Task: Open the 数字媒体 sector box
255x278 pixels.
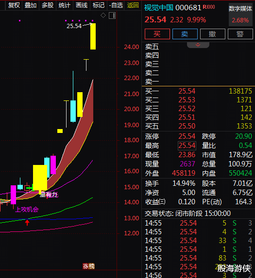Action: click(240, 15)
